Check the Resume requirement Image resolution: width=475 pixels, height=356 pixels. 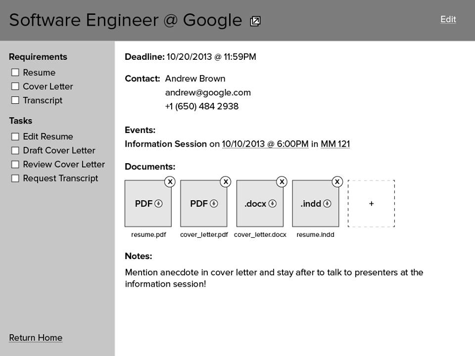pyautogui.click(x=15, y=72)
